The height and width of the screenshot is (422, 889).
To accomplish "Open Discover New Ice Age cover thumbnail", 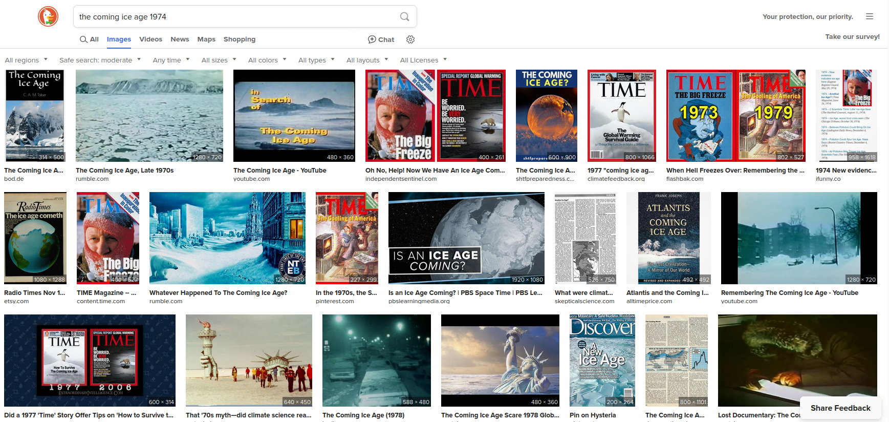I will pos(602,361).
